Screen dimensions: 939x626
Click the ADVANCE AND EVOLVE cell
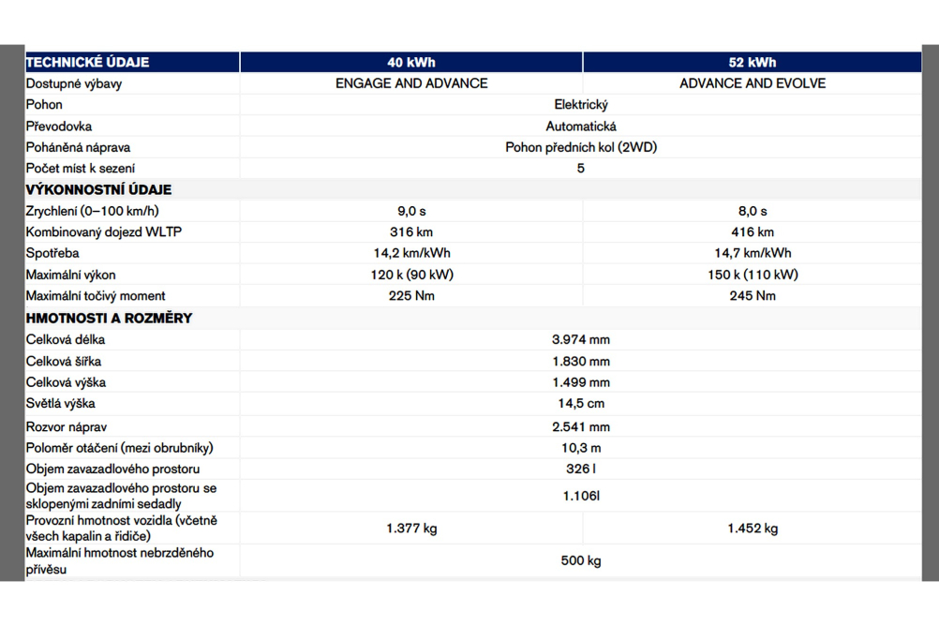pyautogui.click(x=752, y=83)
